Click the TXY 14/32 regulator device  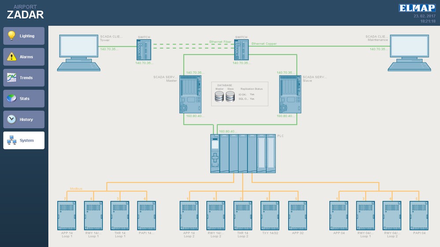click(x=270, y=215)
